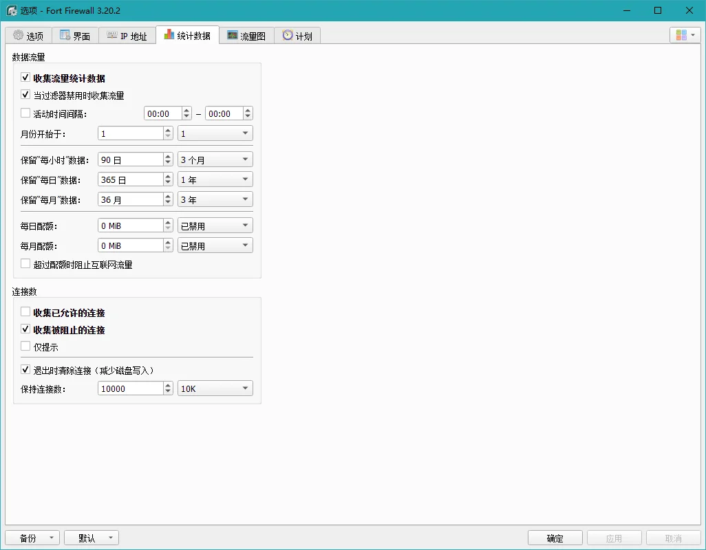Image resolution: width=706 pixels, height=550 pixels.
Task: Click the 界面 tab window icon
Action: click(x=65, y=35)
